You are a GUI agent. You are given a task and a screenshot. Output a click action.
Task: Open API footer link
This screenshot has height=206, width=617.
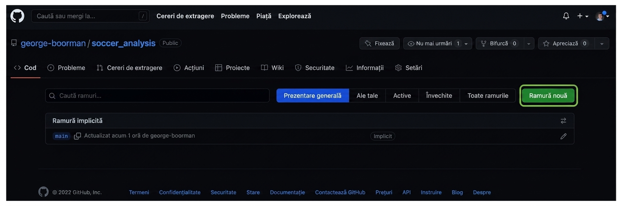[x=406, y=192]
